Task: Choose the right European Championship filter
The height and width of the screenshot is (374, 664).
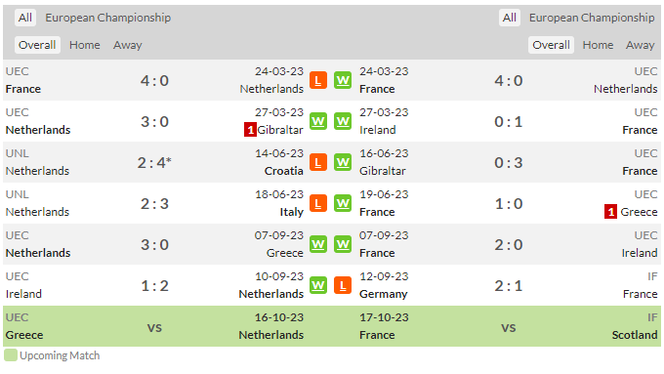Action: point(592,18)
